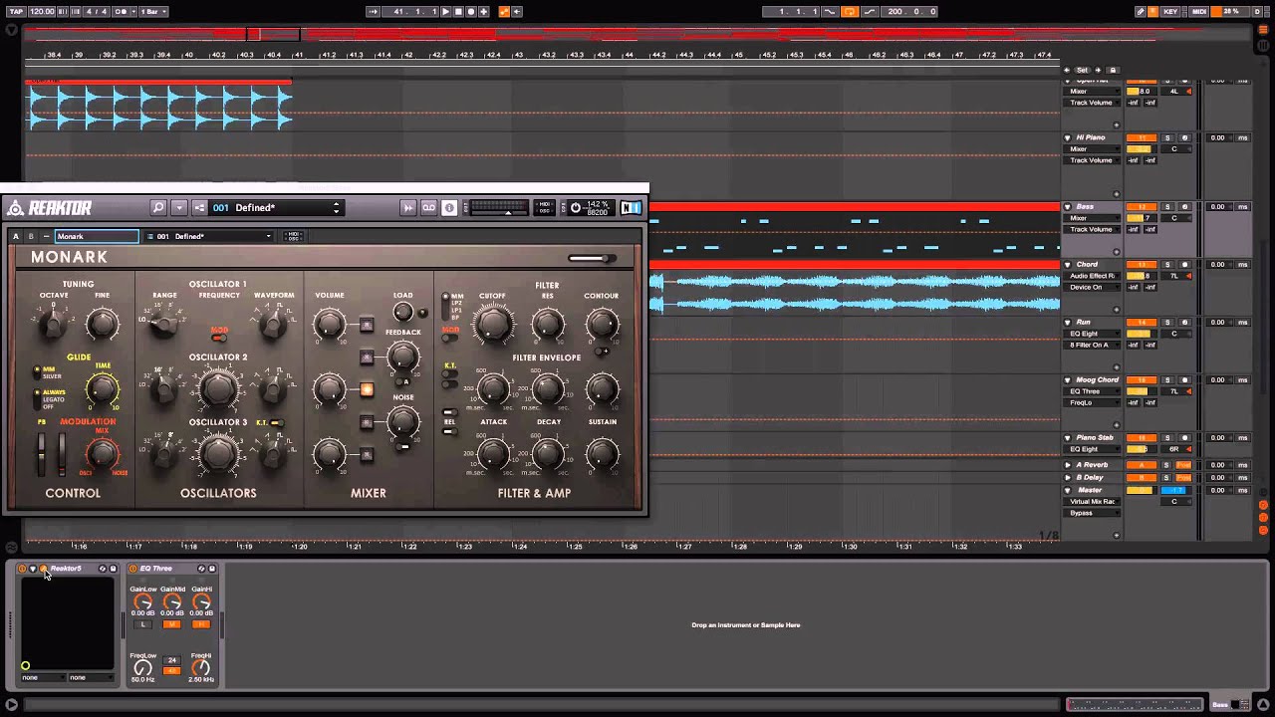This screenshot has height=717, width=1275.
Task: Click the Oscillator 1 Waveform selector knob
Action: pyautogui.click(x=273, y=323)
